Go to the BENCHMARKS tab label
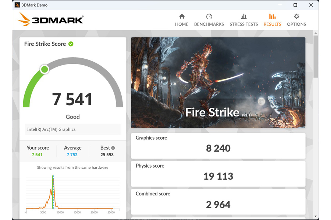 pyautogui.click(x=209, y=24)
